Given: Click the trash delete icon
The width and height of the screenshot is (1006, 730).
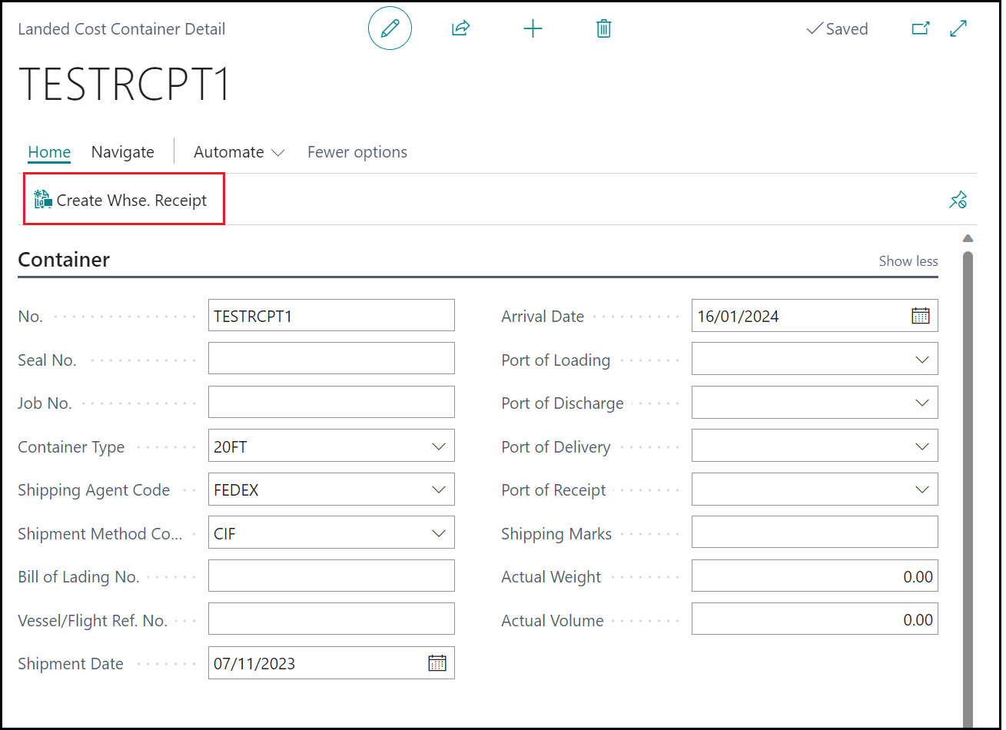Looking at the screenshot, I should coord(604,29).
